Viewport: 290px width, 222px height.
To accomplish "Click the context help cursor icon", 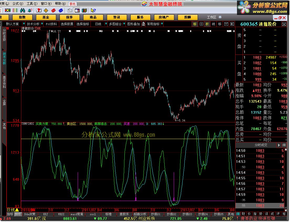I will [93, 10].
